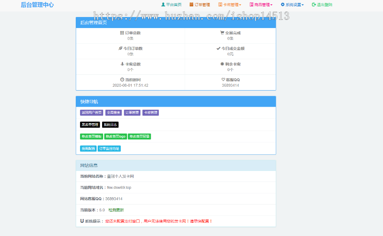Click the shopping cart icon by 交易完成

[222, 33]
